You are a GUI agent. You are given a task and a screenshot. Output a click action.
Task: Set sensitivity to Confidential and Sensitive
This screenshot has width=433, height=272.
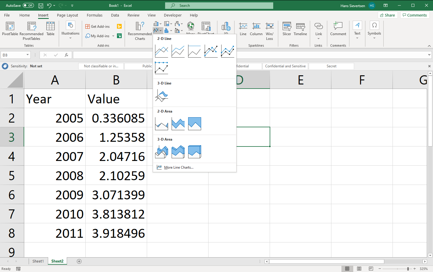(x=285, y=66)
